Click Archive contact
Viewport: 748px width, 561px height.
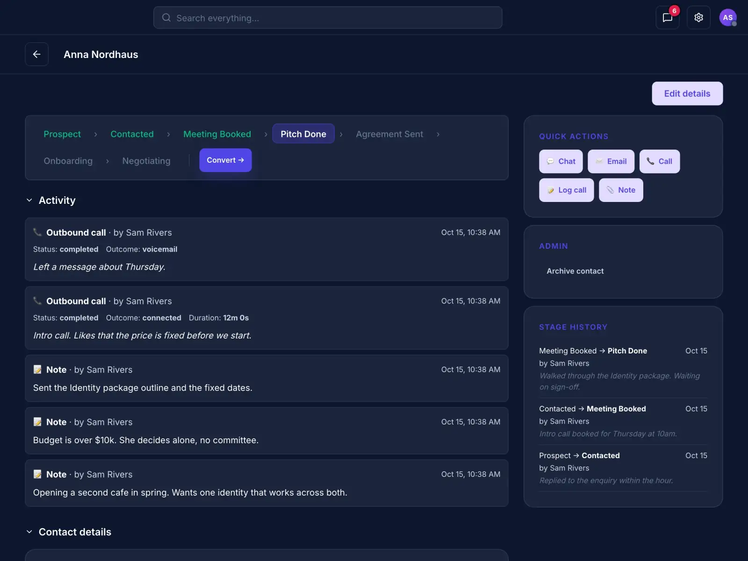(575, 271)
